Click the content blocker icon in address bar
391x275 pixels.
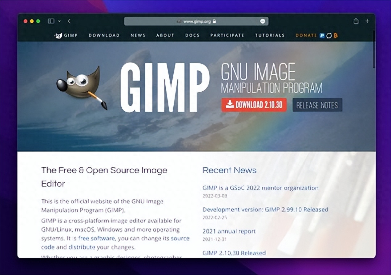(263, 21)
